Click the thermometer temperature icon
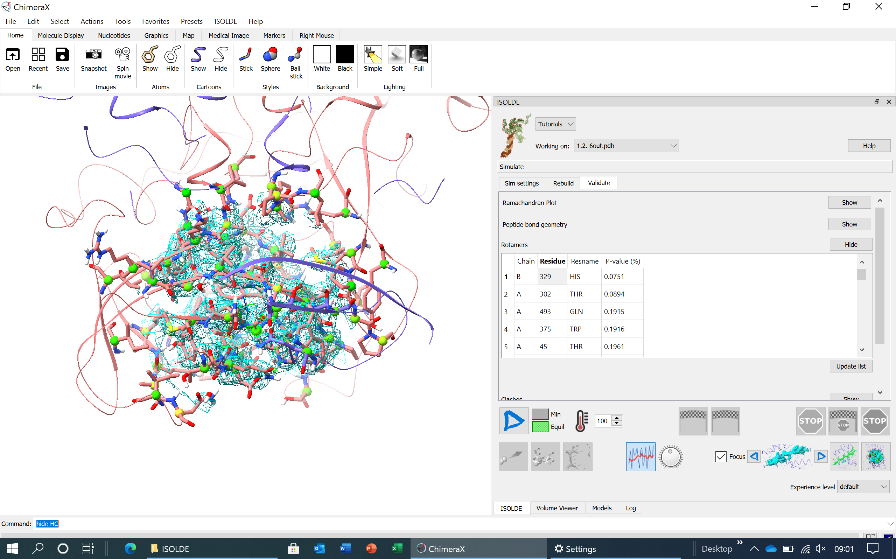 582,421
